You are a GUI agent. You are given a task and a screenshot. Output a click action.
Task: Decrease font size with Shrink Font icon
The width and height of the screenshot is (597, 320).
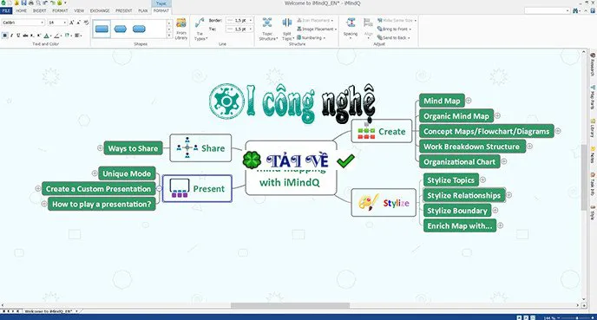point(79,23)
